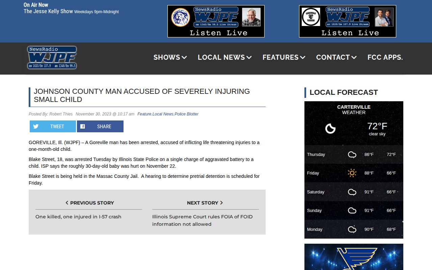Expand the Features menu chevron
This screenshot has width=432, height=270.
point(303,58)
